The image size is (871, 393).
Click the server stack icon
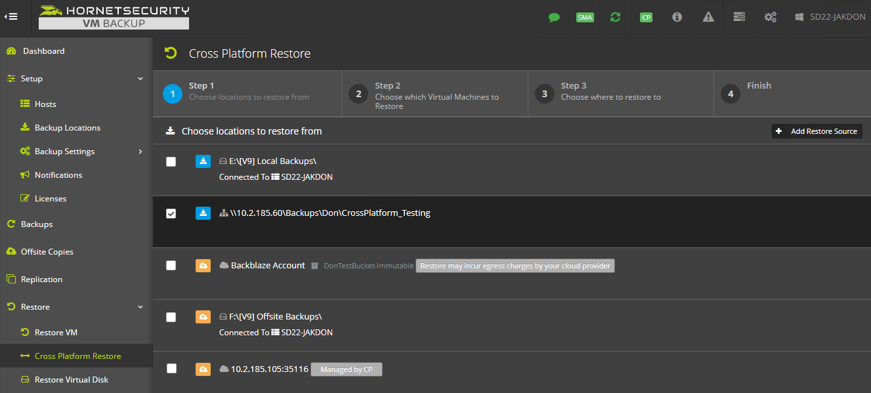coord(739,18)
